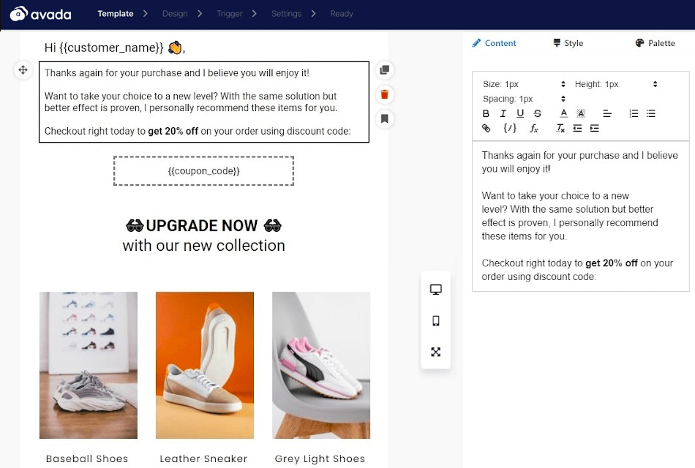Select the UPGRADE NOW heading block

(203, 225)
